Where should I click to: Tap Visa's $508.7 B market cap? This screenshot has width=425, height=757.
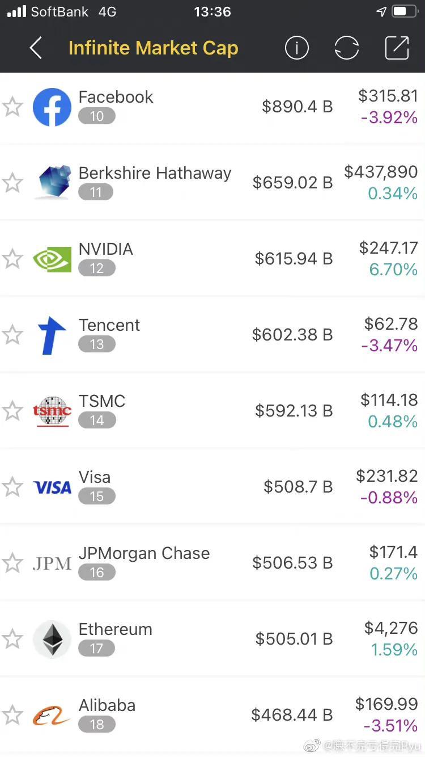(298, 487)
